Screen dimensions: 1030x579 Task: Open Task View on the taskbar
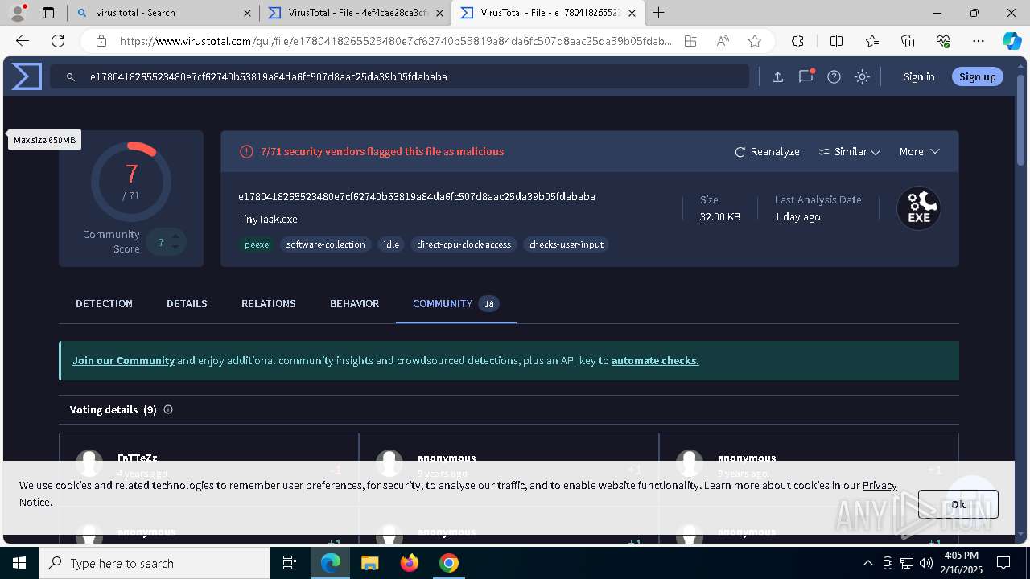tap(290, 563)
